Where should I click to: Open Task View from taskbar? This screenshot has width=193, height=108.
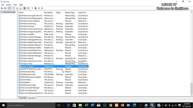click(x=59, y=105)
